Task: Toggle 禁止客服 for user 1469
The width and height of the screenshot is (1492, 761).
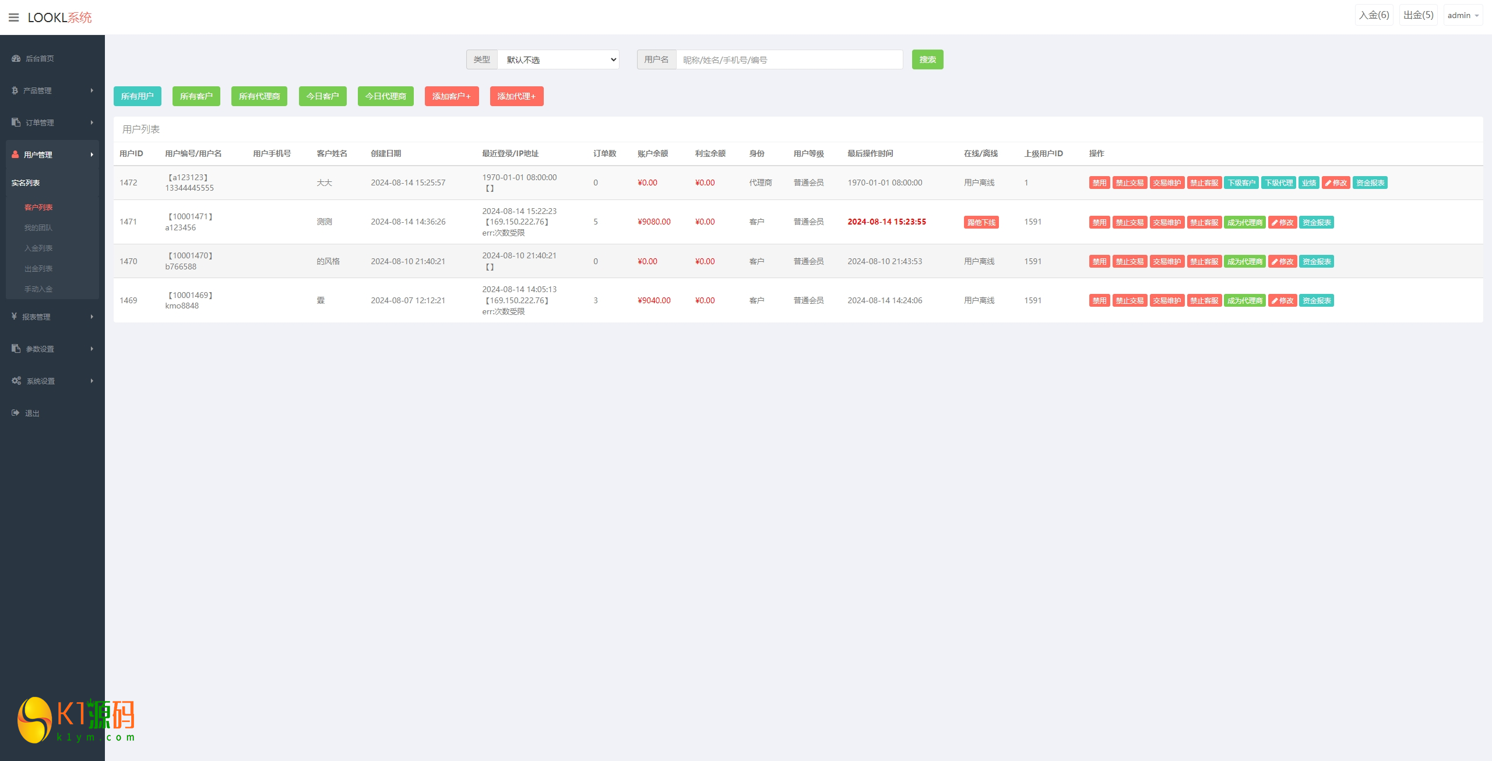Action: pyautogui.click(x=1204, y=300)
